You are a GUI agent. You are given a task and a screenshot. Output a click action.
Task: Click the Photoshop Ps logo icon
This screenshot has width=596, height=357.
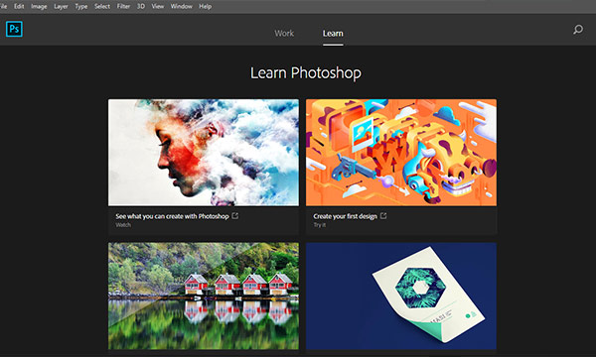click(x=14, y=29)
